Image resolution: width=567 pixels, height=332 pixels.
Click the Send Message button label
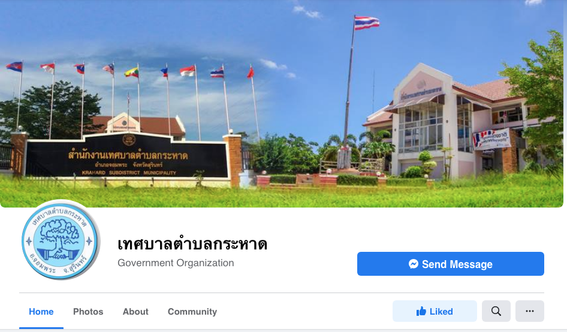tap(457, 264)
